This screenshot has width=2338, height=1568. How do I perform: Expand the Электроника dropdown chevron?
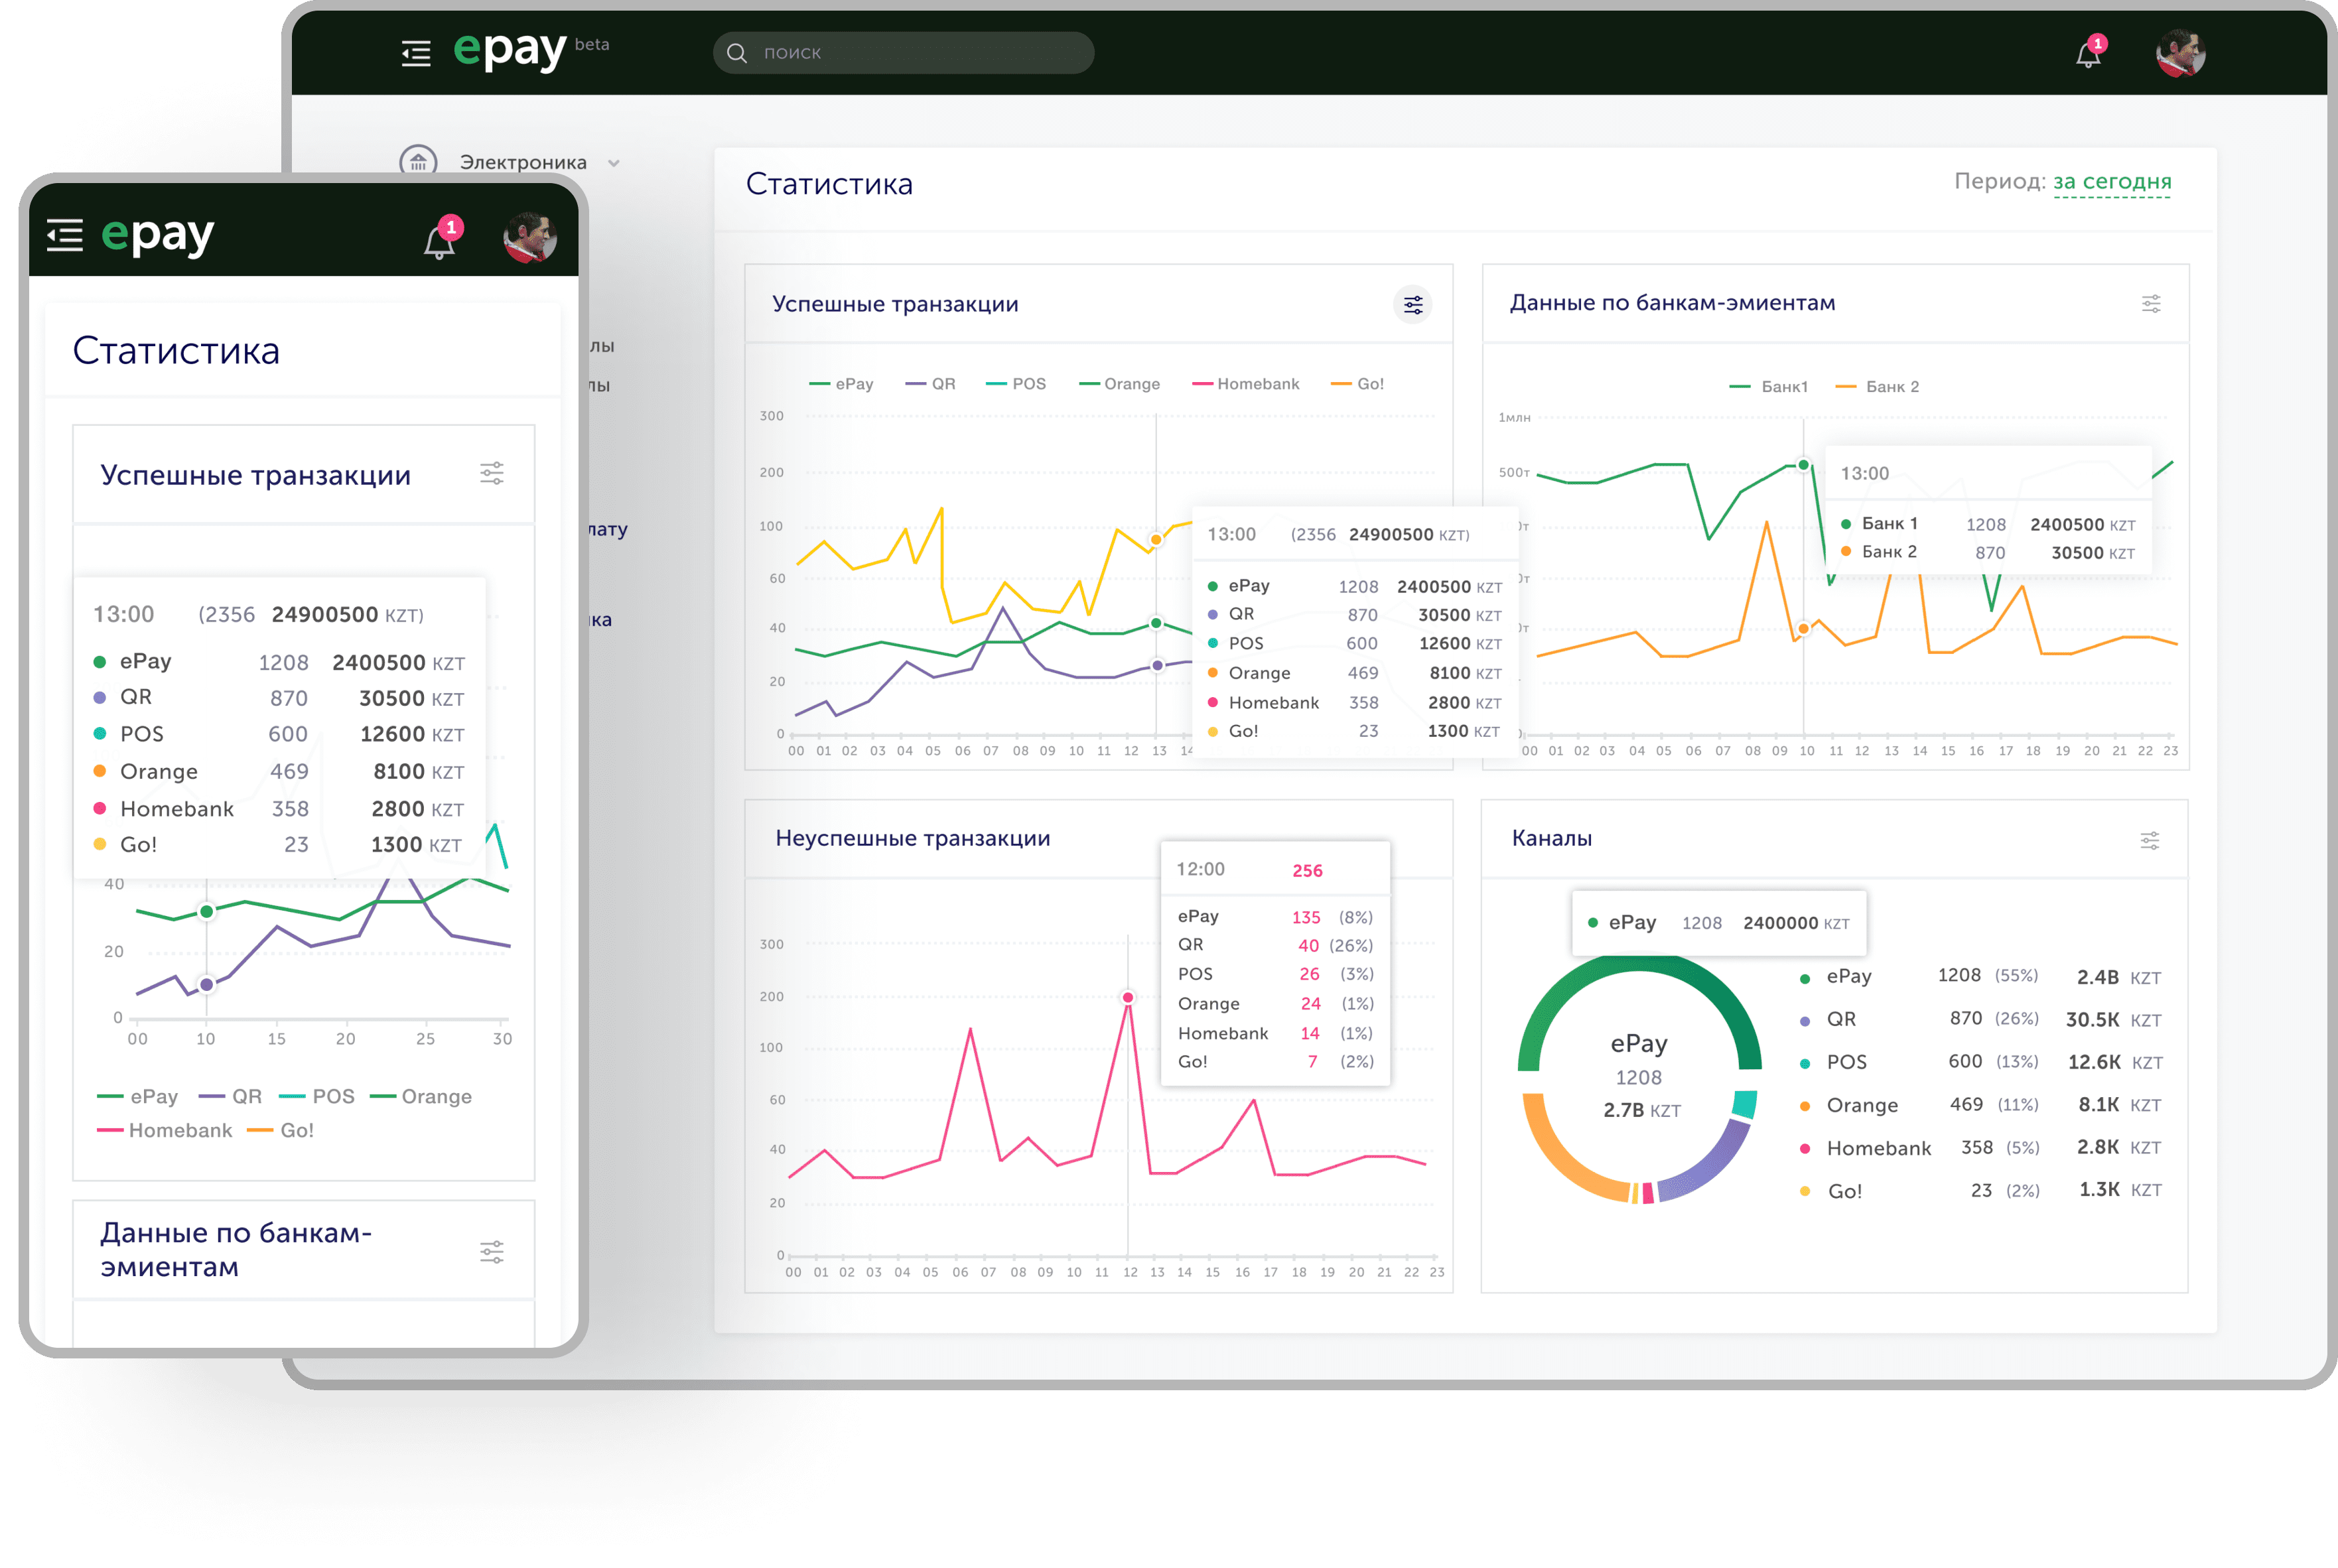[614, 163]
